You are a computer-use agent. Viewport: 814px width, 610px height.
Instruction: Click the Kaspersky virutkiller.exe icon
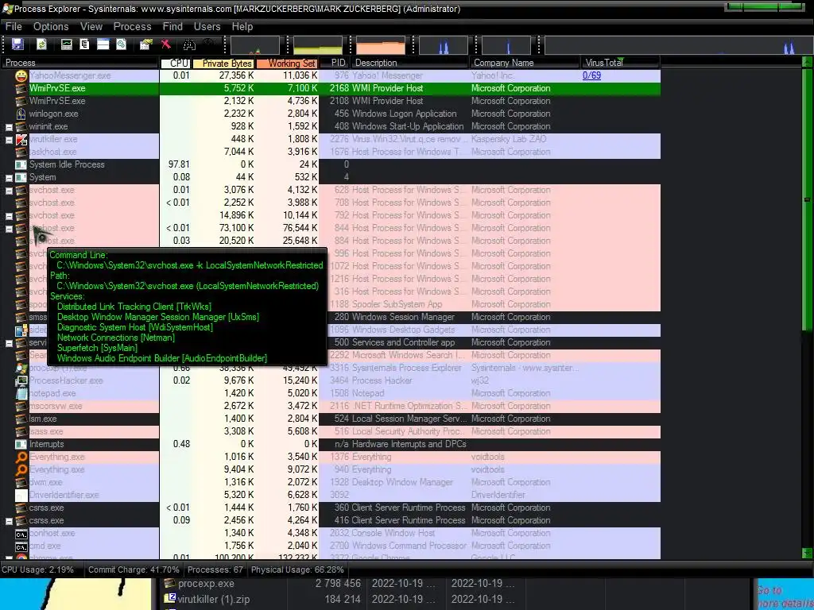tap(21, 139)
